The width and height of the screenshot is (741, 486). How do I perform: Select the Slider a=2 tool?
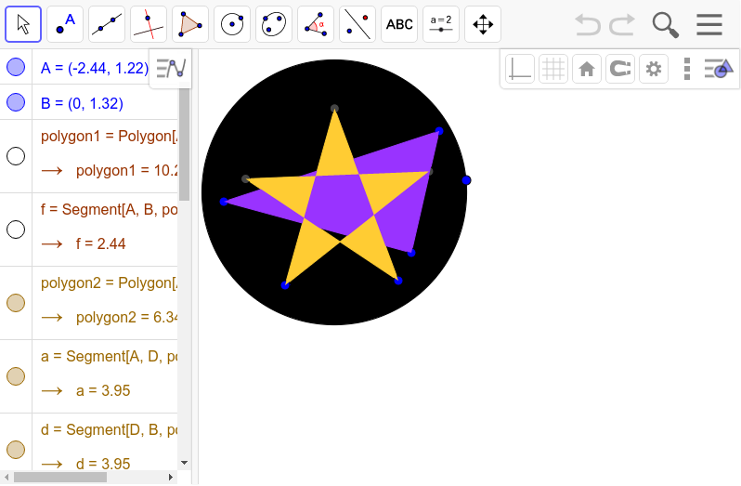point(441,24)
